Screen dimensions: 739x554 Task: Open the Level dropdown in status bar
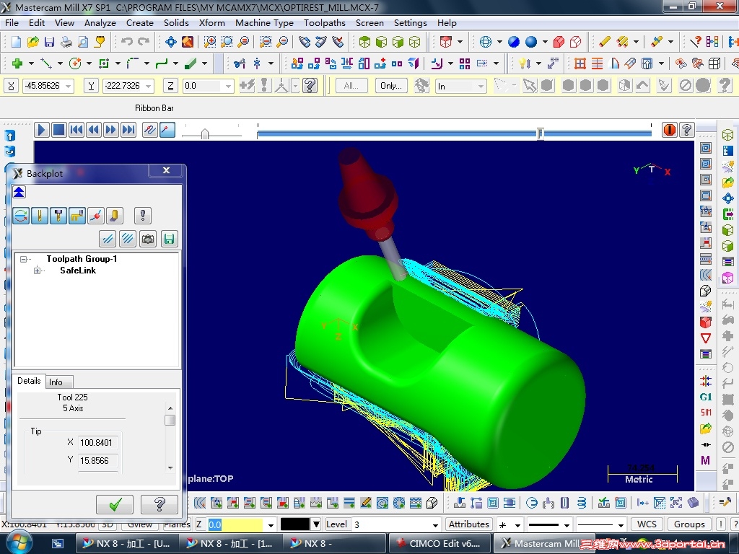pyautogui.click(x=436, y=524)
